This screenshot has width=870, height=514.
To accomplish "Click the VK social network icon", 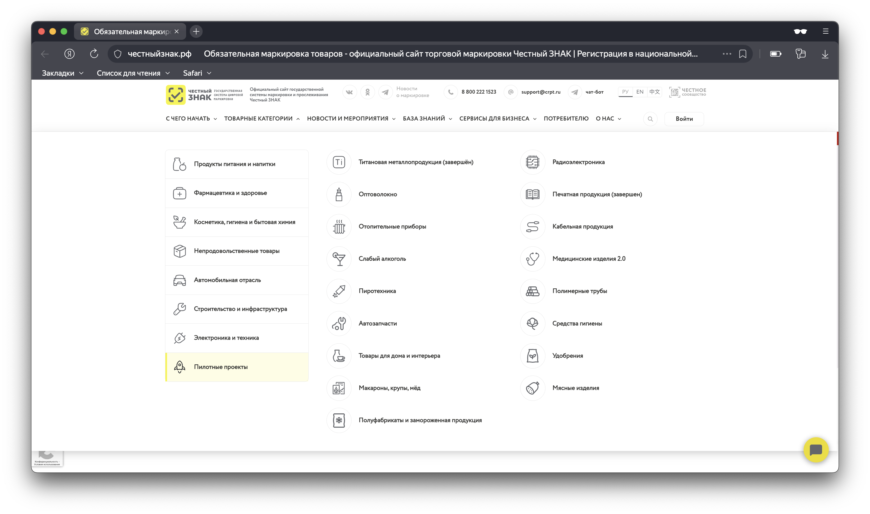I will pyautogui.click(x=349, y=92).
